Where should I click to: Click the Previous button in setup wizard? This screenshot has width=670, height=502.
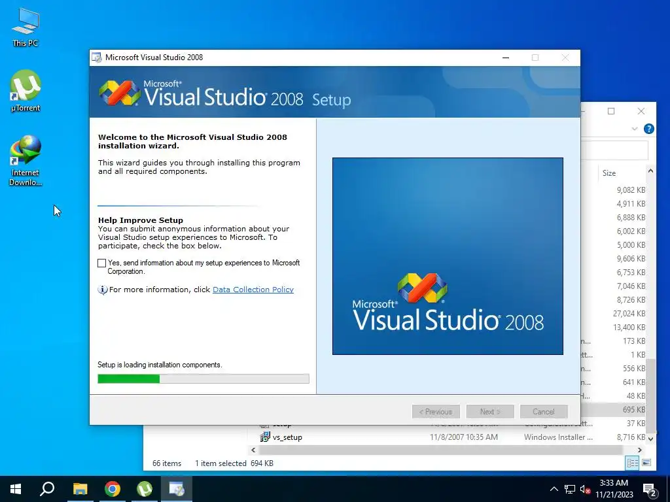point(436,412)
